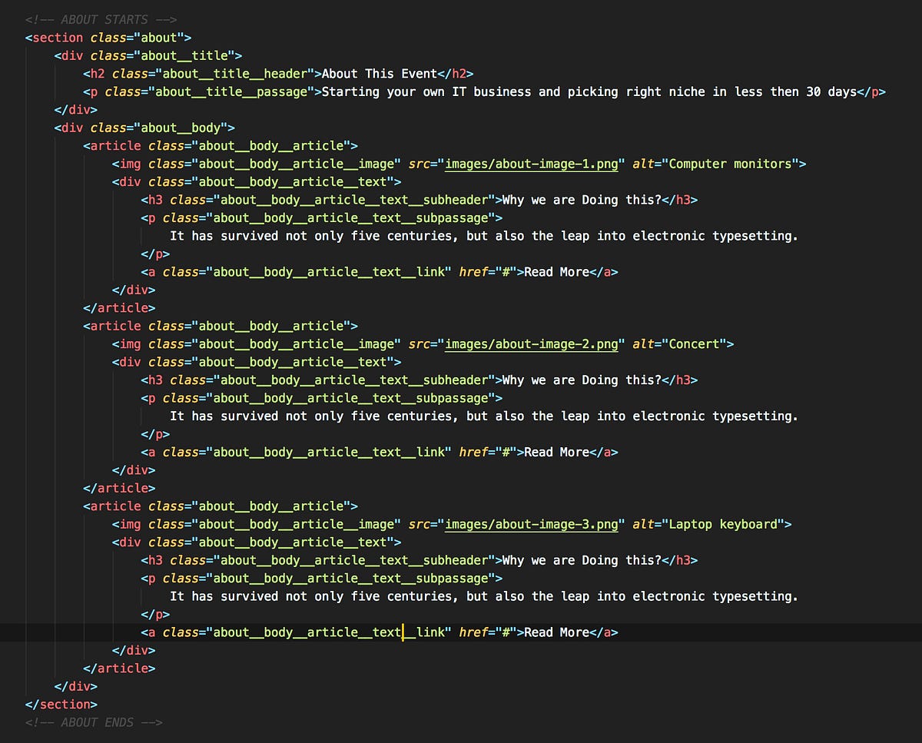This screenshot has width=922, height=743.
Task: Click the closing section tag
Action: click(x=60, y=704)
